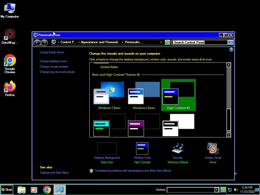Click the Basic and High Contrast Themes heading
This screenshot has width=260, height=195.
[116, 75]
